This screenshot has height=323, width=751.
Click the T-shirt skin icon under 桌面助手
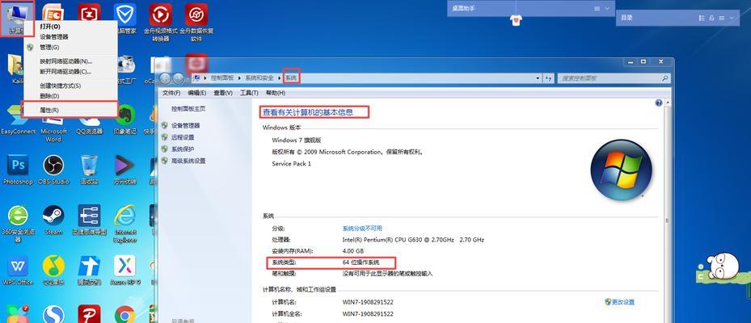516,20
